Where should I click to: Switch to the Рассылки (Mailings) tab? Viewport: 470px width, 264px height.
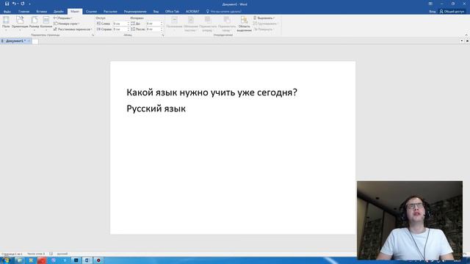[x=110, y=12]
